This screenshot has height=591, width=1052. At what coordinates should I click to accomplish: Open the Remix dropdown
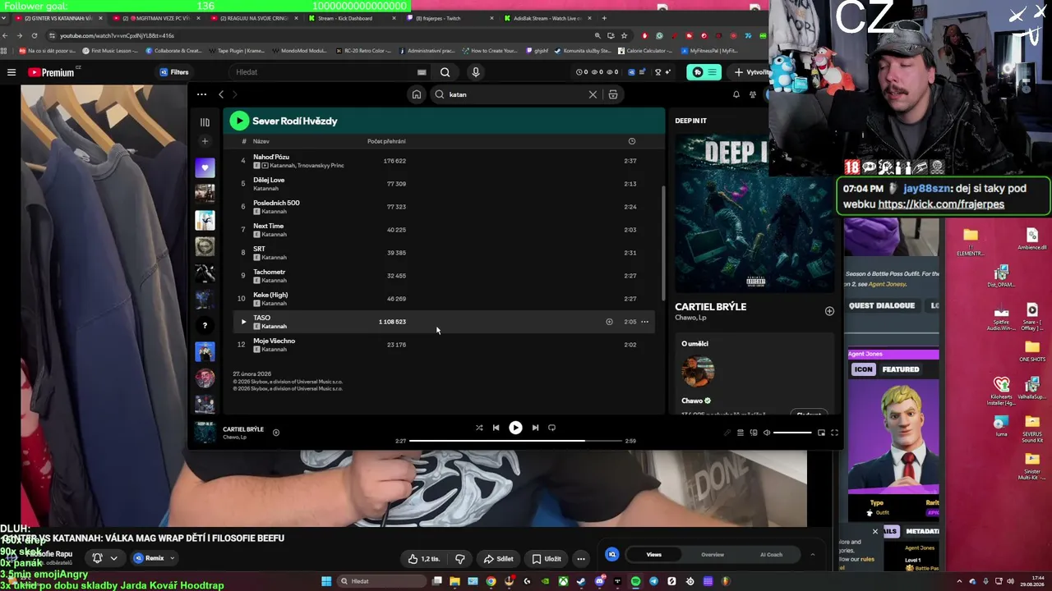point(155,558)
